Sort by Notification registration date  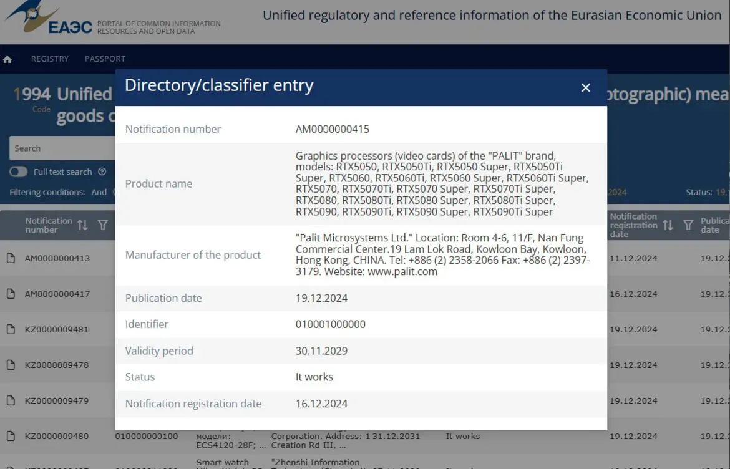[668, 225]
